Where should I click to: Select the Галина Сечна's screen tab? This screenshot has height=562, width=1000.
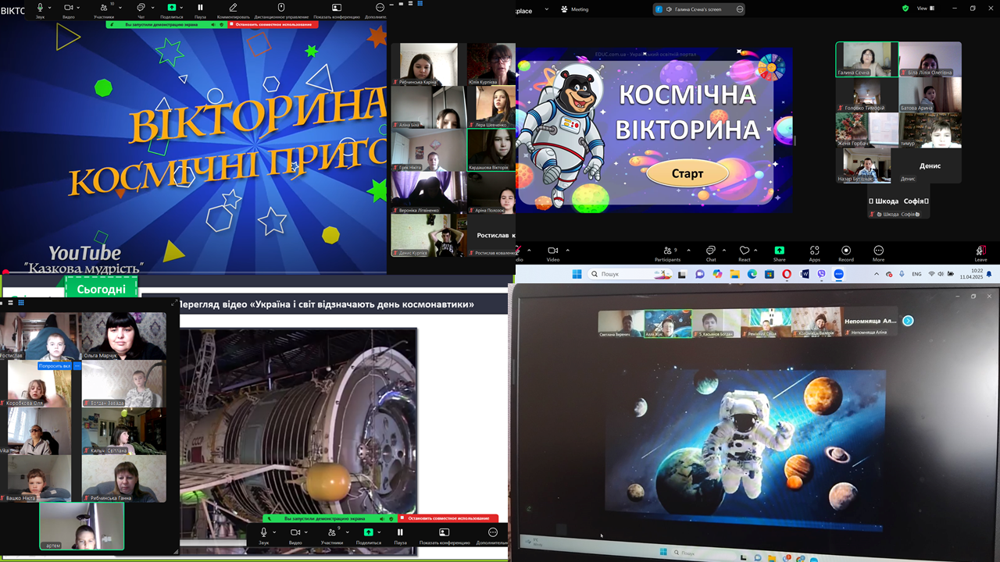click(698, 9)
